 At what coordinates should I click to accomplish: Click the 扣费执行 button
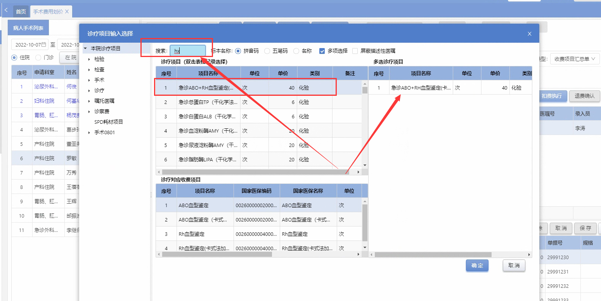[552, 96]
